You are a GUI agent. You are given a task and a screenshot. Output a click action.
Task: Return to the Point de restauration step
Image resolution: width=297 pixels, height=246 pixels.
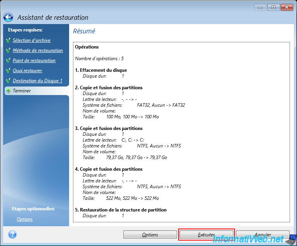pos(34,61)
